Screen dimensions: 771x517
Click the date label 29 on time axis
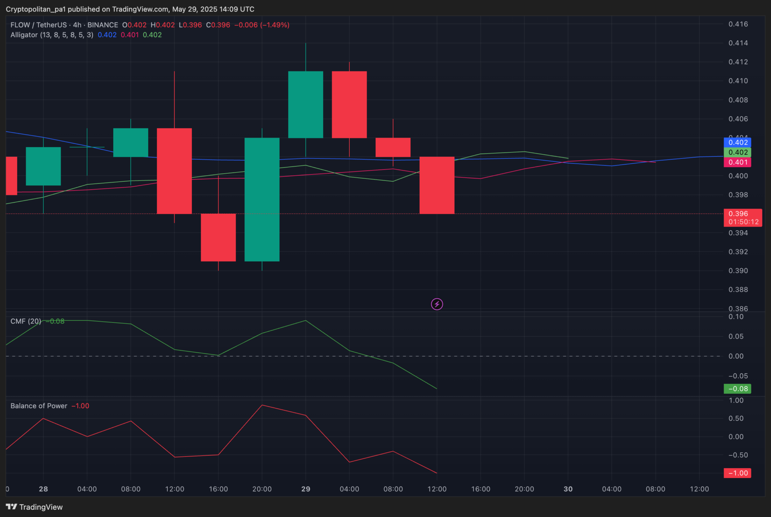click(x=306, y=489)
